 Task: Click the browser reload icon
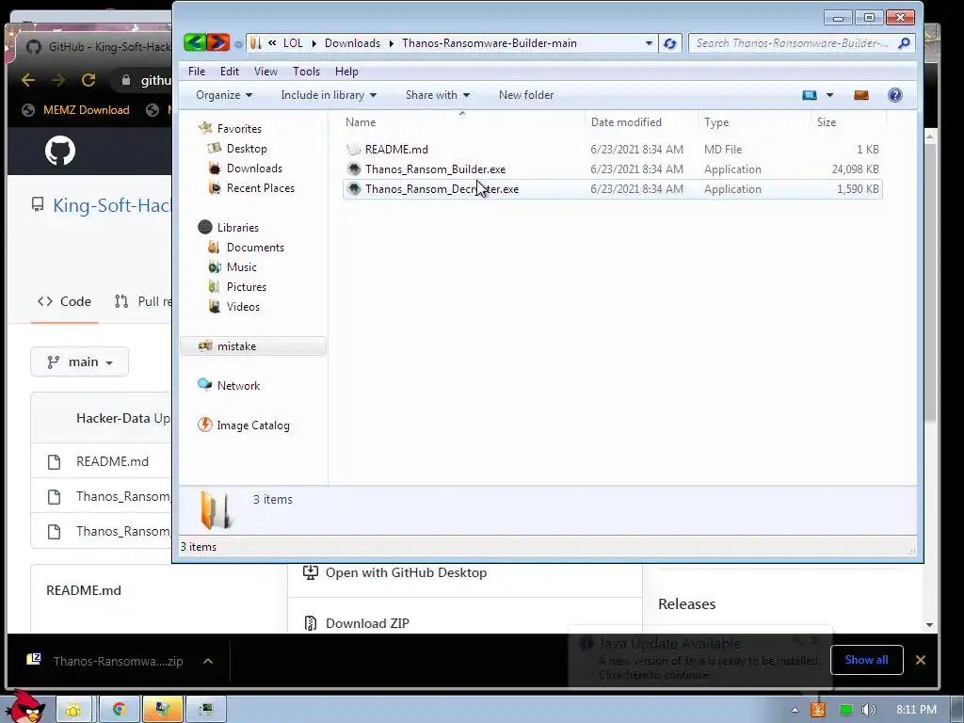pos(88,80)
